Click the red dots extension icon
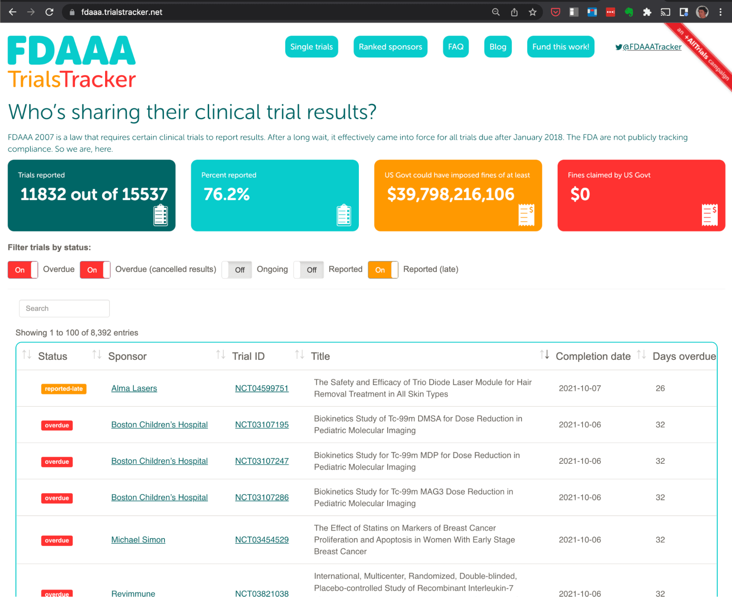The height and width of the screenshot is (597, 732). point(610,12)
